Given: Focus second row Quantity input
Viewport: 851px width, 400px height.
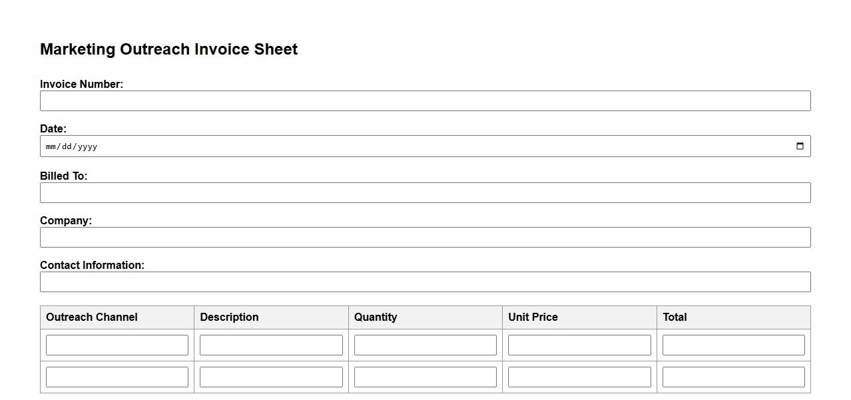Looking at the screenshot, I should tap(425, 377).
